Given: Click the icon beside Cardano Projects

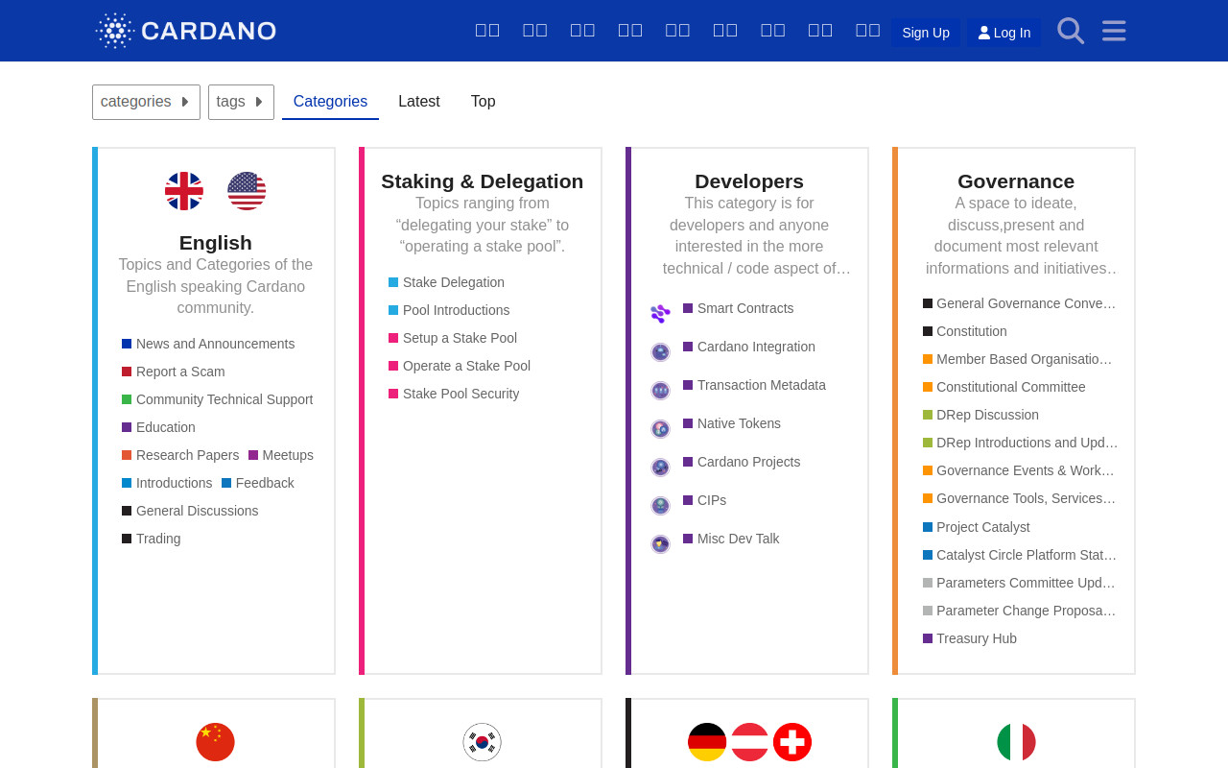Looking at the screenshot, I should [660, 468].
